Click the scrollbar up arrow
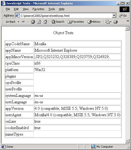The width and height of the screenshot is (131, 150). [x=127, y=28]
